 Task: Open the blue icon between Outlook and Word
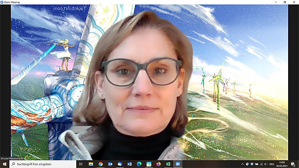click(x=120, y=164)
